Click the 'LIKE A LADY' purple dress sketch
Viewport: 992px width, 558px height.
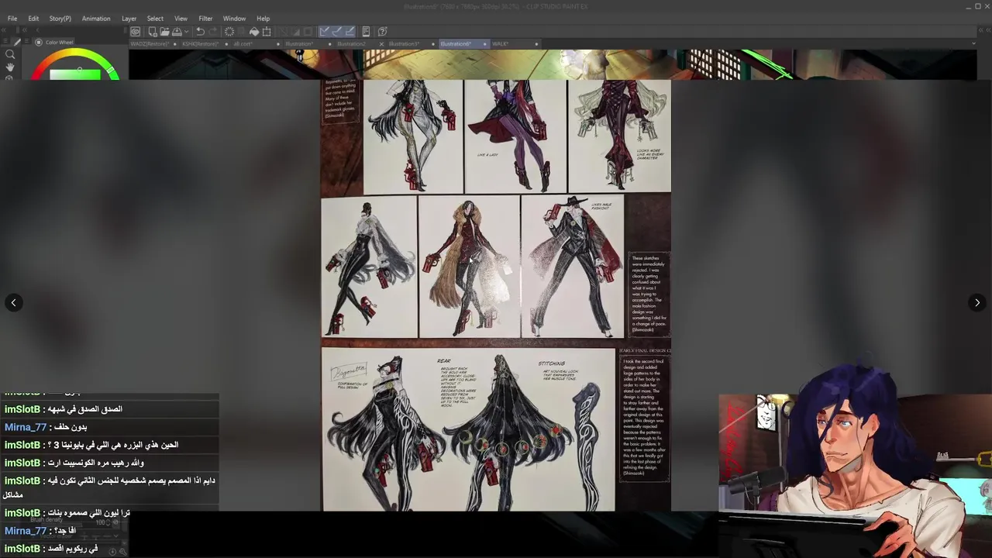click(515, 136)
